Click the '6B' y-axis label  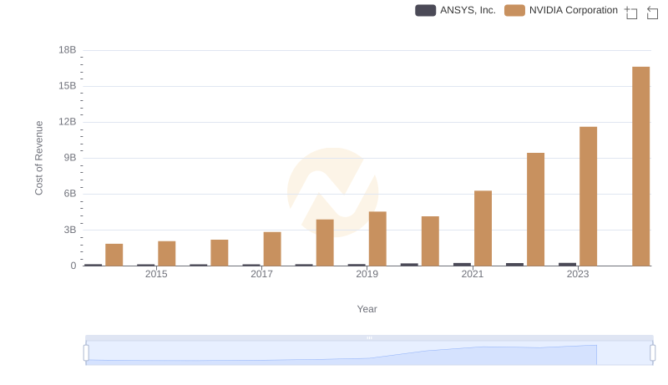pyautogui.click(x=70, y=194)
